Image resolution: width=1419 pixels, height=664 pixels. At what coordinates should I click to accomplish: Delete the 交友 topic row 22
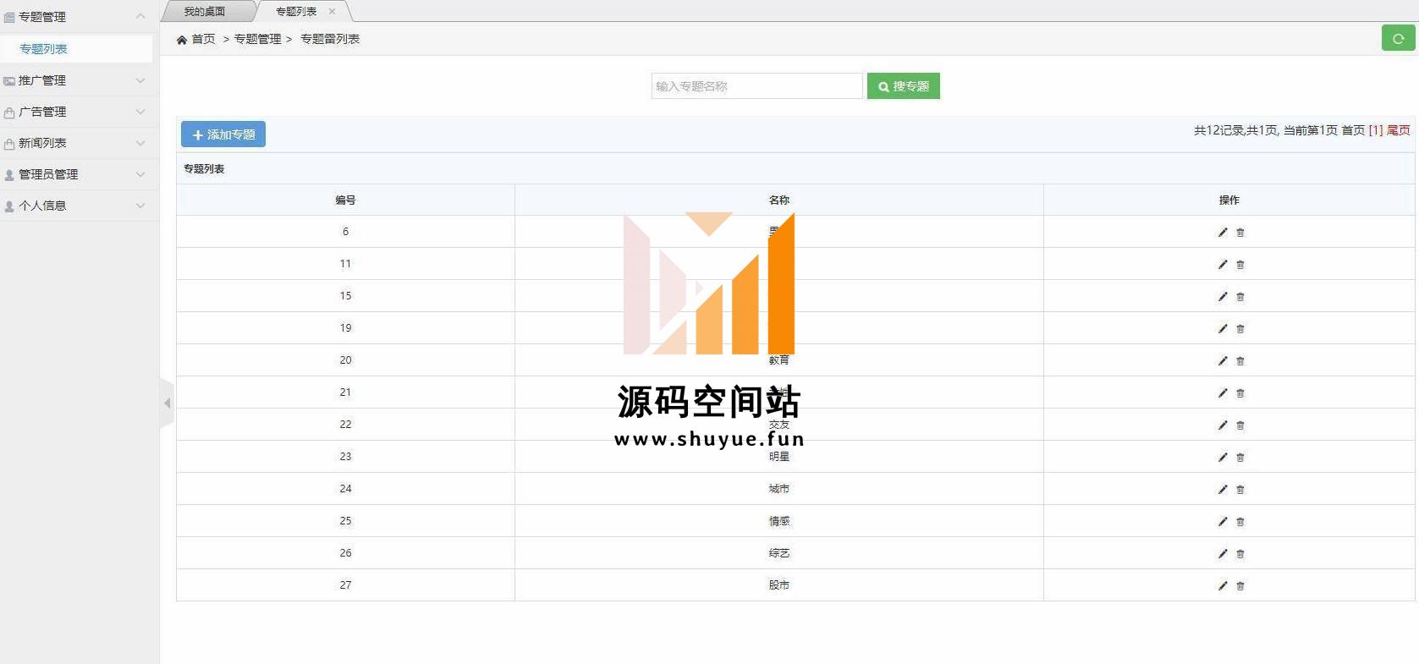click(x=1240, y=425)
